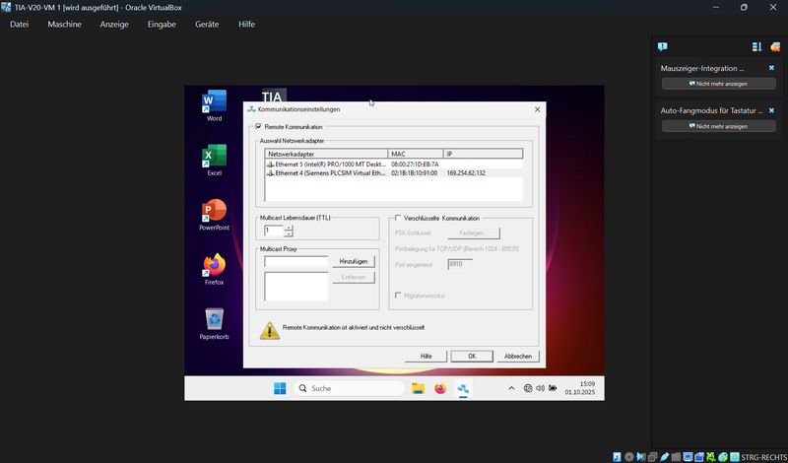Image resolution: width=788 pixels, height=463 pixels.
Task: Open the Papierkorb recycle bin icon
Action: 214,319
